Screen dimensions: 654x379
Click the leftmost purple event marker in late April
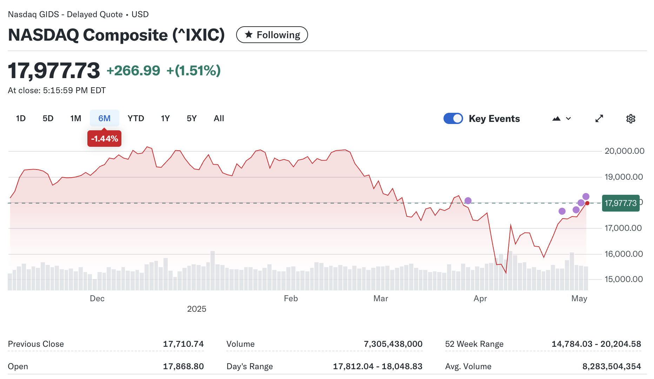pos(562,211)
